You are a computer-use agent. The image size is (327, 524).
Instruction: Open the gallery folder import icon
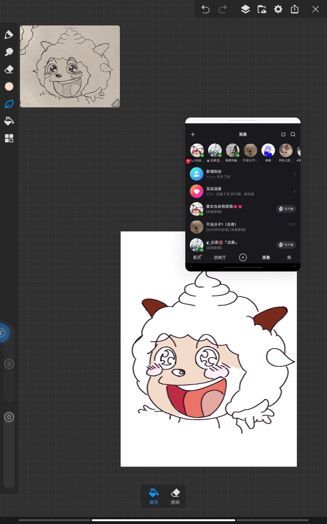(262, 9)
